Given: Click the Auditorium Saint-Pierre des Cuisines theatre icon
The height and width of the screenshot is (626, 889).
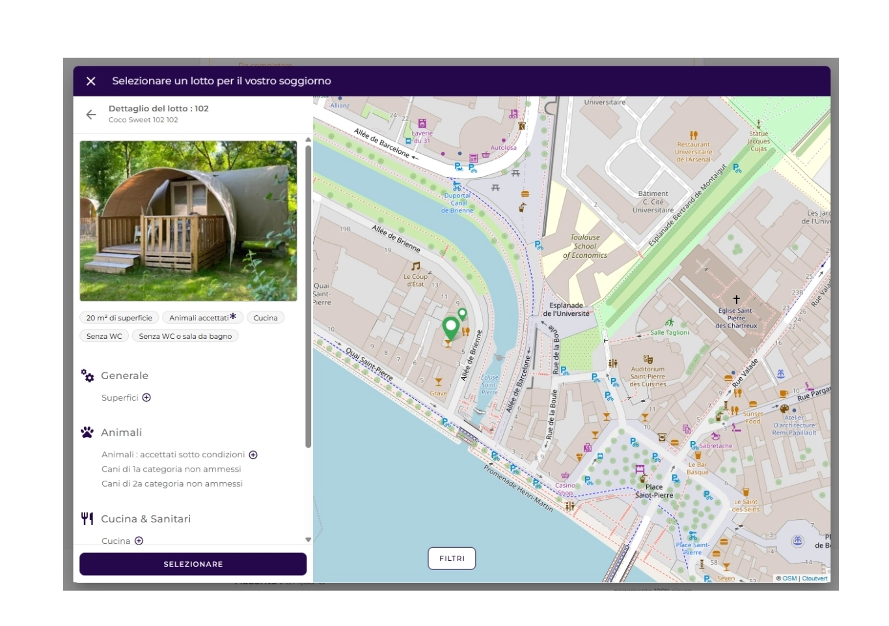Looking at the screenshot, I should pyautogui.click(x=648, y=360).
